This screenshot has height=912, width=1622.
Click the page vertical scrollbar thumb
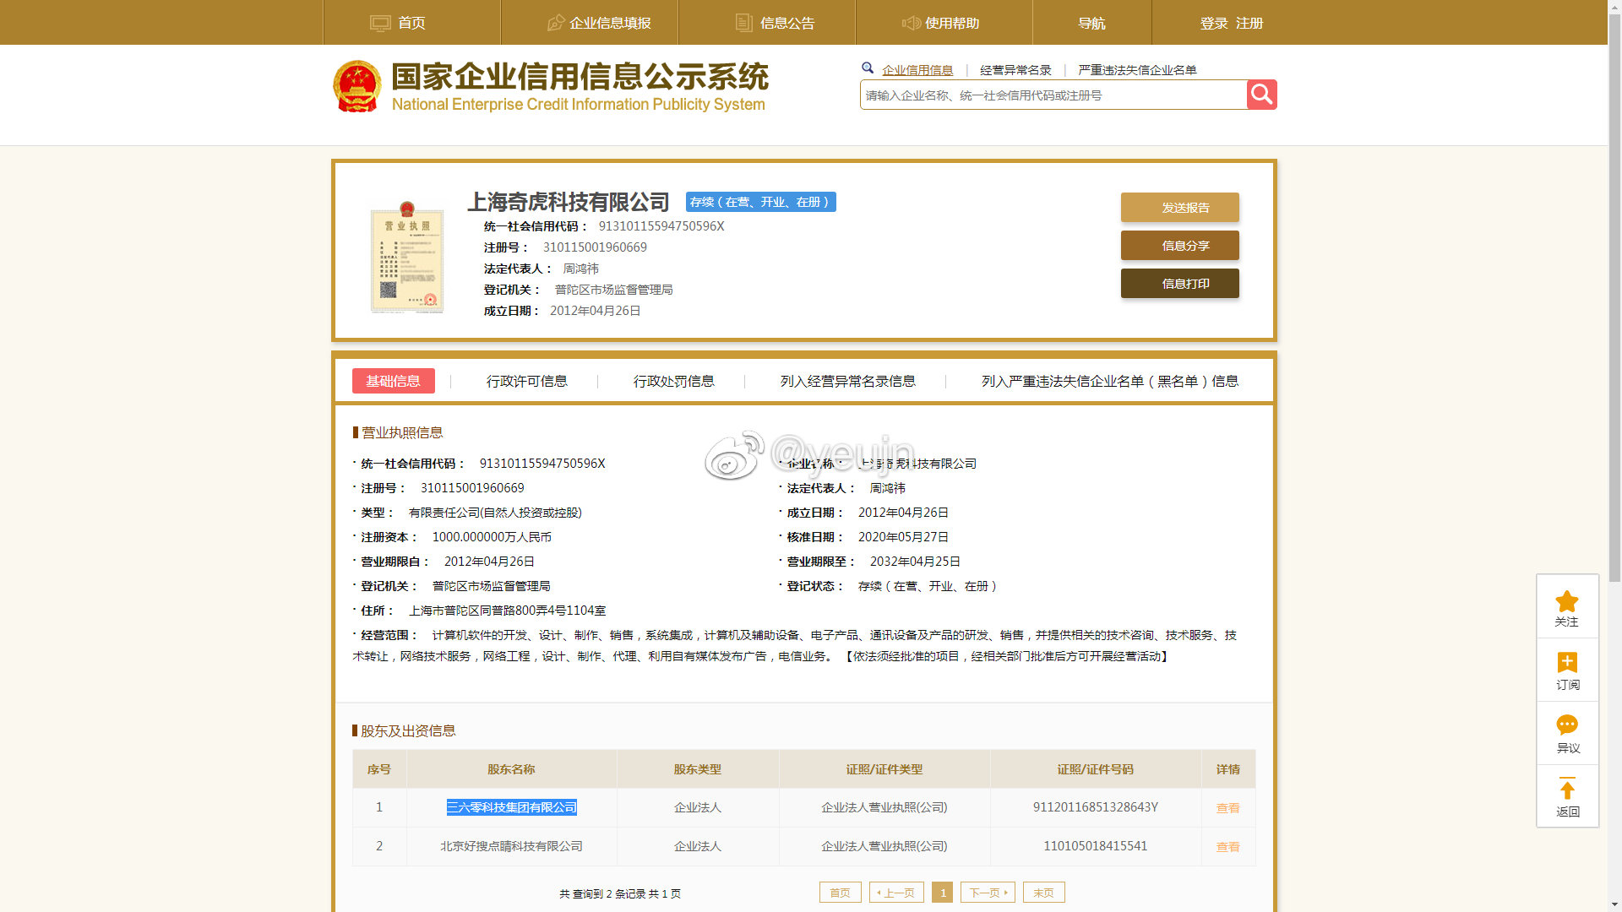1614,297
